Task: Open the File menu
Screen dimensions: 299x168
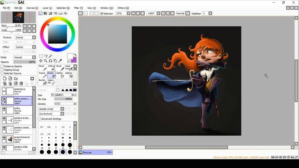Action: [6, 8]
